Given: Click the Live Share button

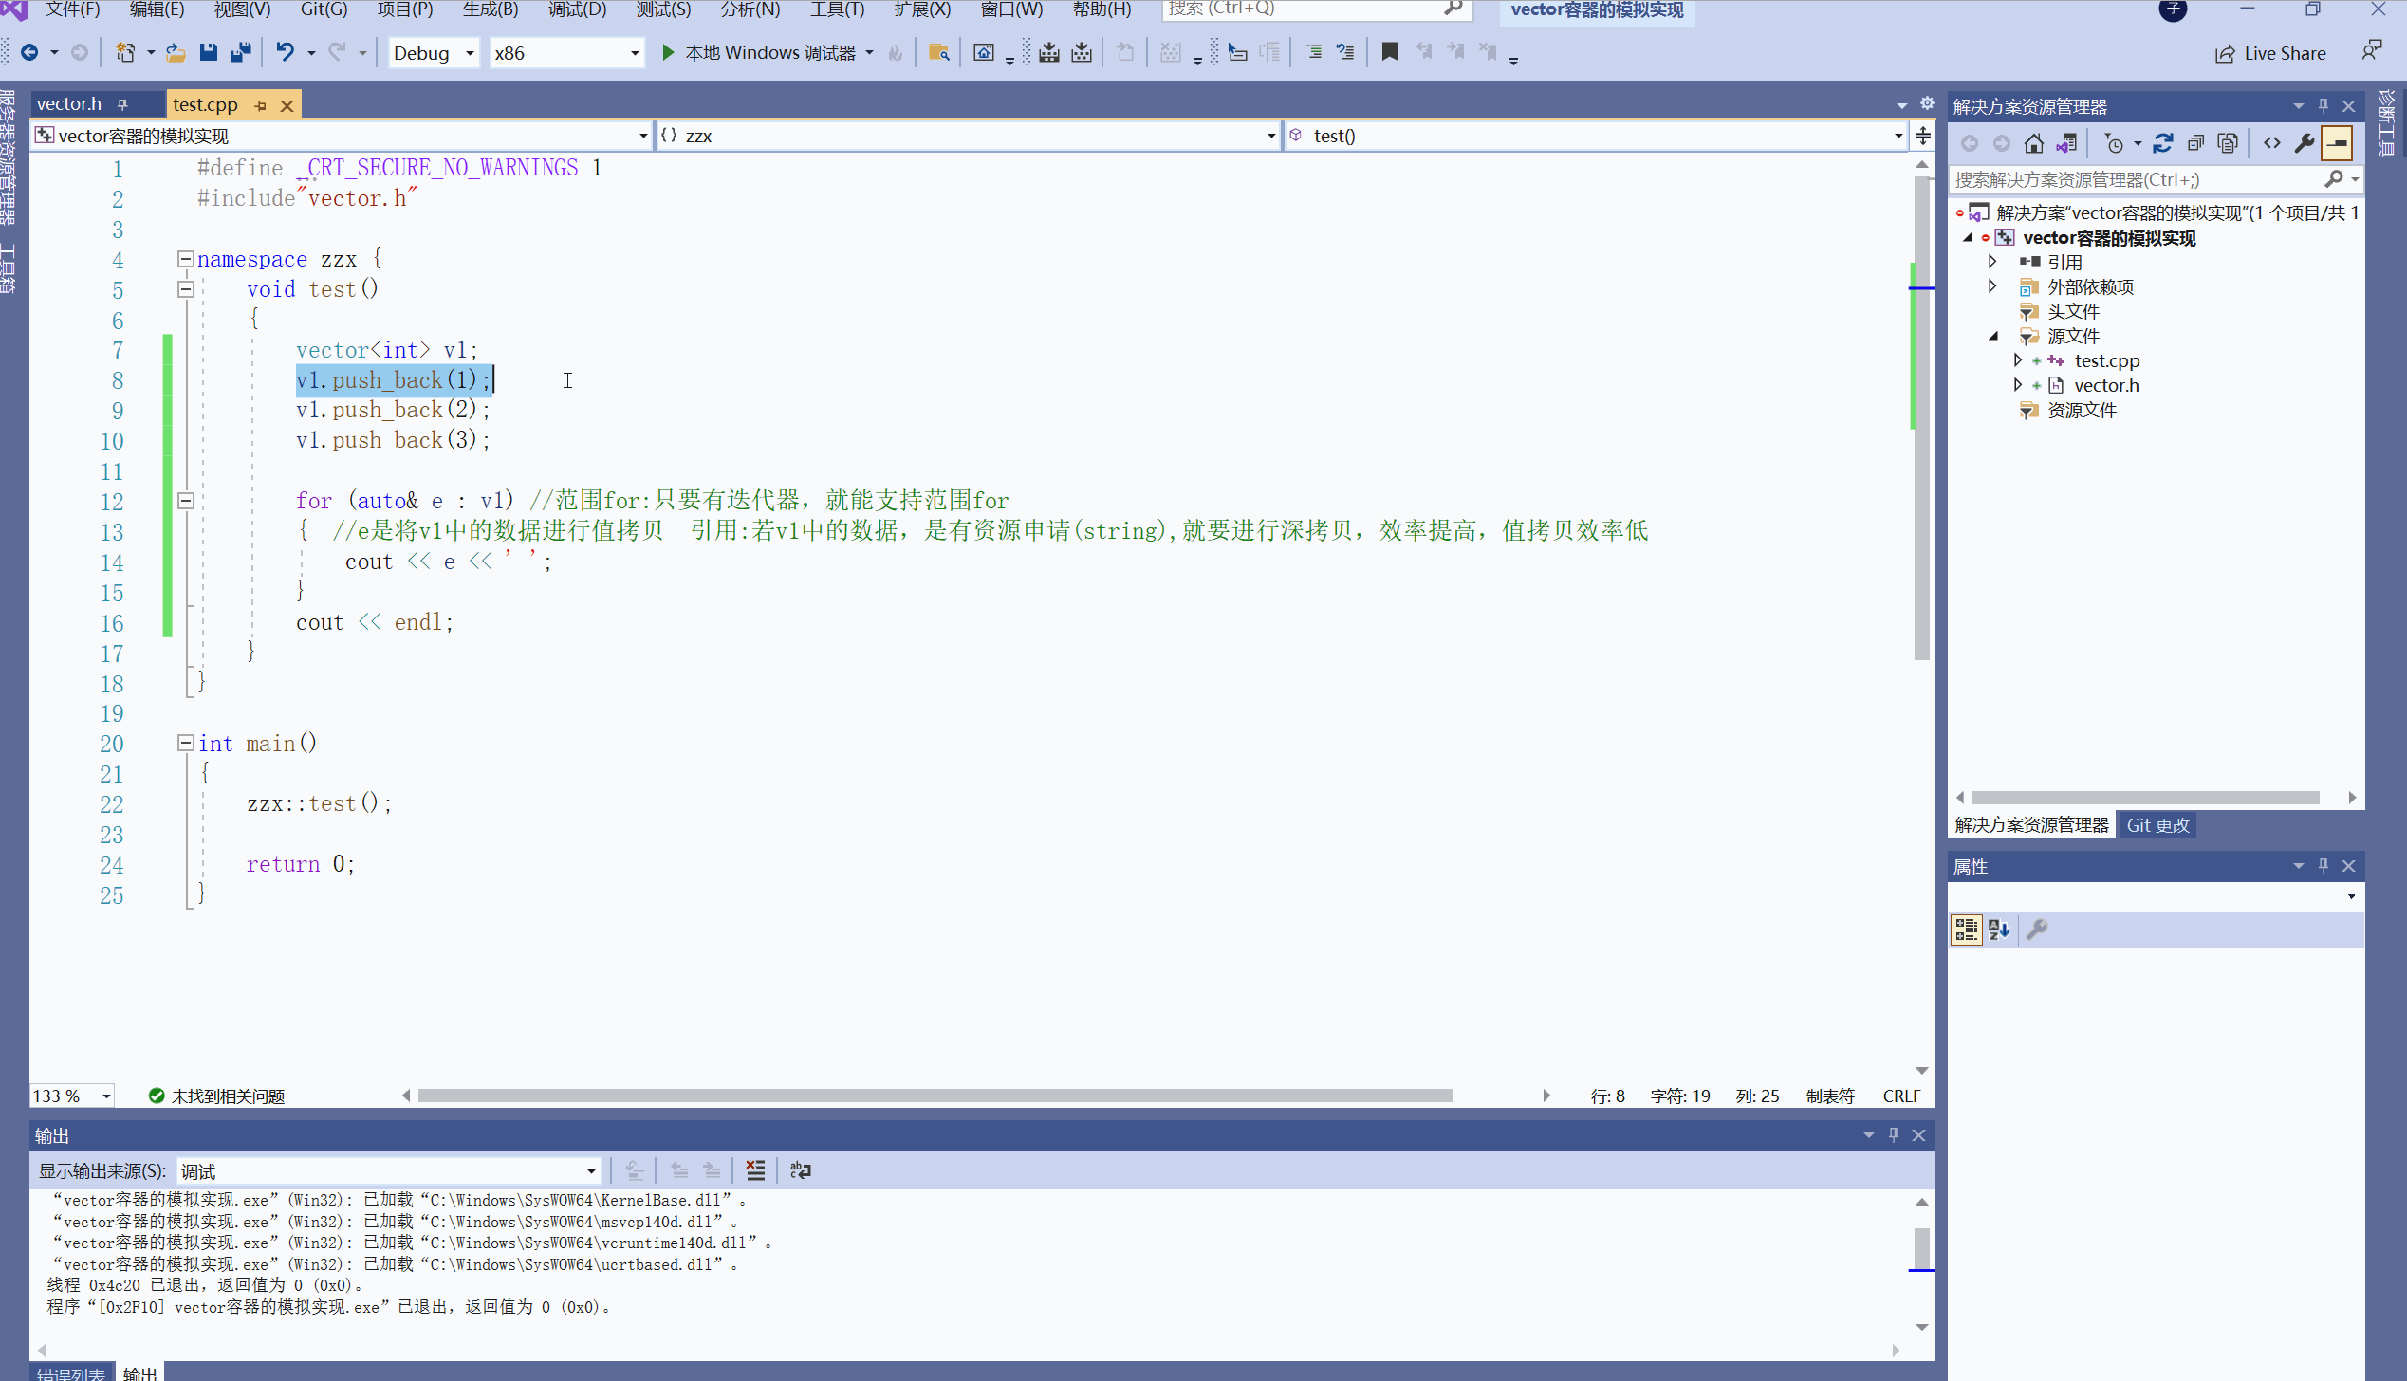Looking at the screenshot, I should click(x=2270, y=53).
